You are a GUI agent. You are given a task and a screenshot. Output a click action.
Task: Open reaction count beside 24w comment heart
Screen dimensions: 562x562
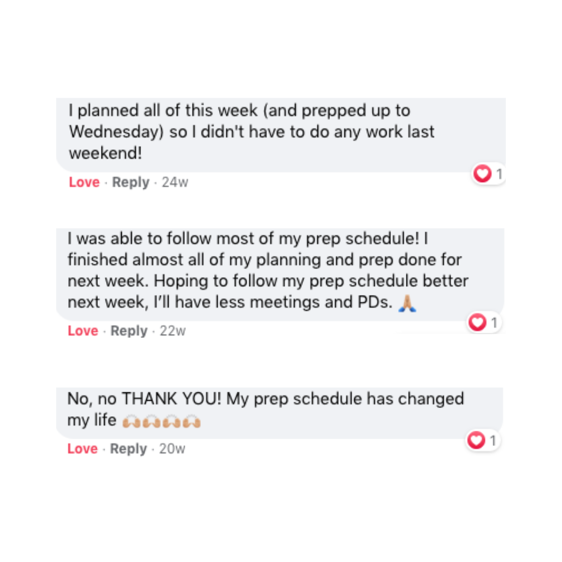pyautogui.click(x=499, y=174)
